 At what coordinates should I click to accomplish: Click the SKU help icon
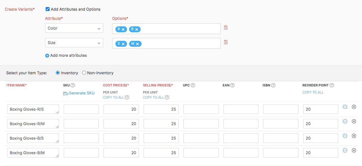tap(73, 85)
